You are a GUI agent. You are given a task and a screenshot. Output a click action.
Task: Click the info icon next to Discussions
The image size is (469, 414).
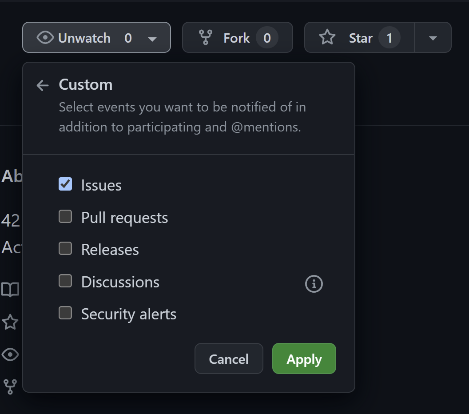coord(314,283)
